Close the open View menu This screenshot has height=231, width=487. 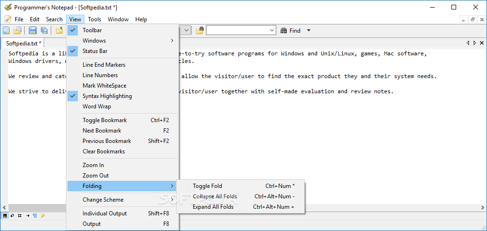click(x=75, y=19)
